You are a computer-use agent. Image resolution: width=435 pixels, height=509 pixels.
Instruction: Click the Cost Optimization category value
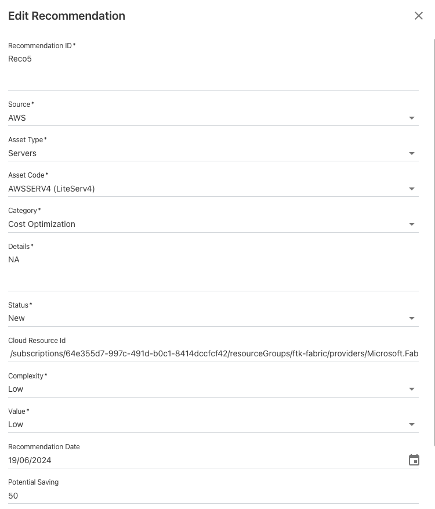pyautogui.click(x=42, y=225)
